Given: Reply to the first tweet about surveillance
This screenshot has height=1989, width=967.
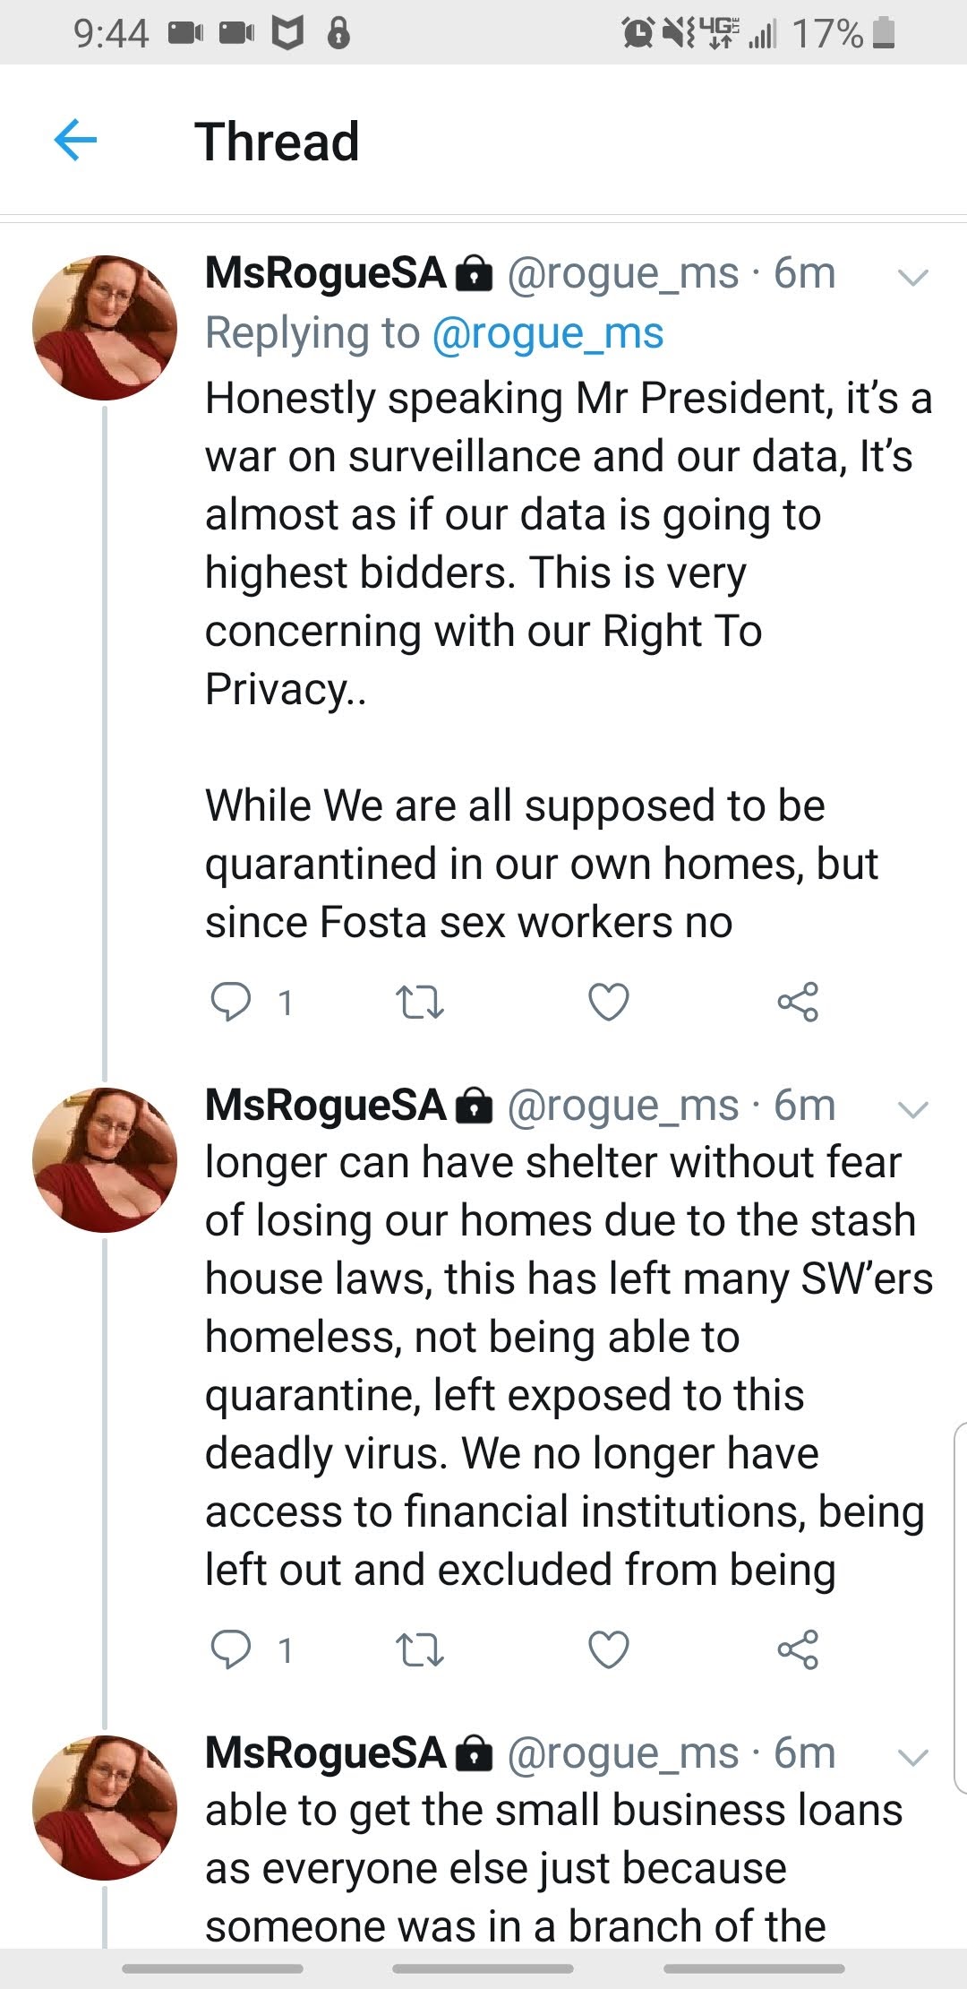Looking at the screenshot, I should [x=231, y=1002].
